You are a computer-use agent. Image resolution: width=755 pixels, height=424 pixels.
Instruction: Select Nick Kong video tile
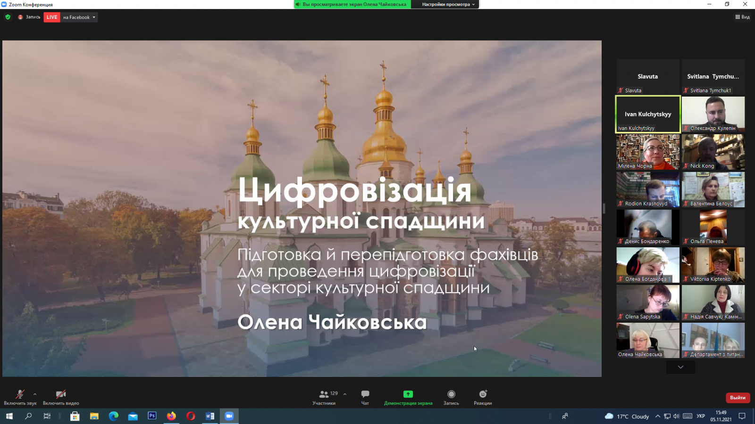(x=713, y=152)
